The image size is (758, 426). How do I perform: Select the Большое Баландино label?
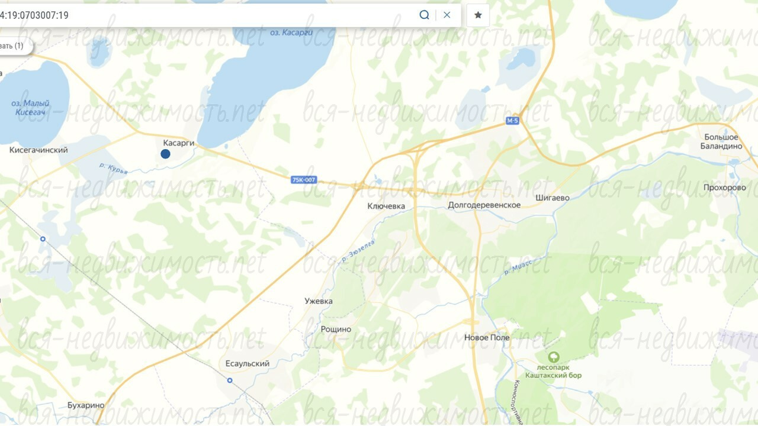[721, 141]
